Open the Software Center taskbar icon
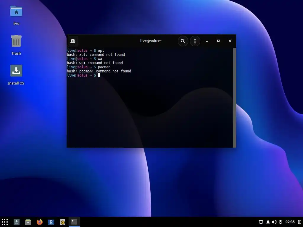 pos(51,222)
